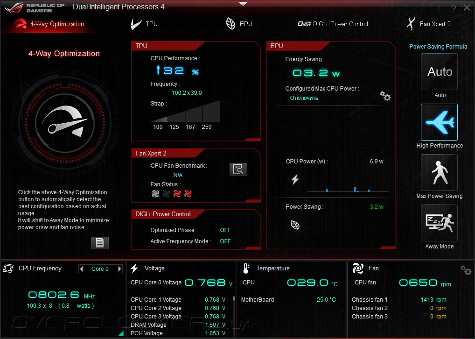
Task: Switch to the EPU tab
Action: [239, 24]
